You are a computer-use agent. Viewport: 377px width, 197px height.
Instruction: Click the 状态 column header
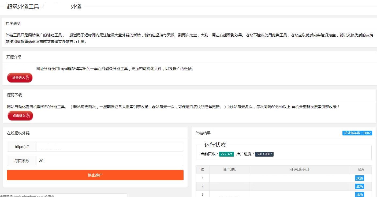(361, 169)
